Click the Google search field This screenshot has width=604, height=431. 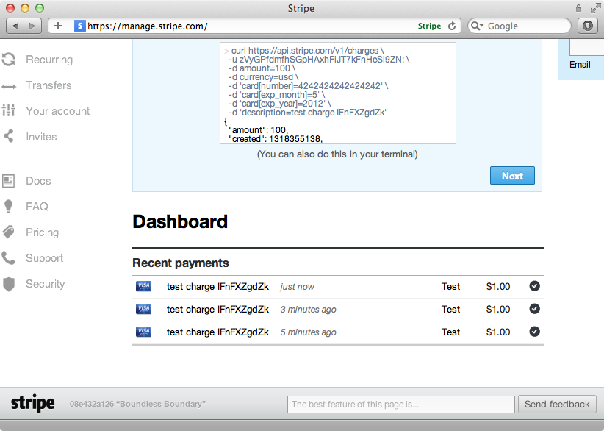pyautogui.click(x=519, y=26)
